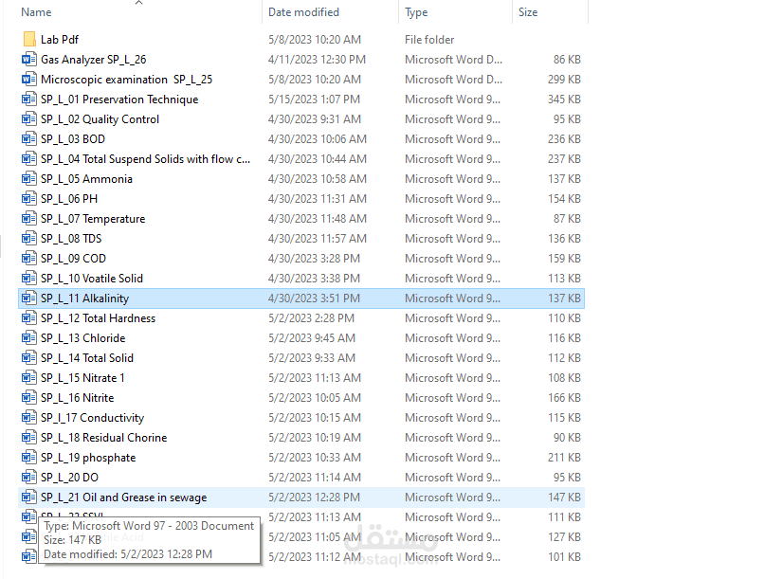Click the document icon for SP_L_08 TDS
This screenshot has height=579, width=782.
29,239
